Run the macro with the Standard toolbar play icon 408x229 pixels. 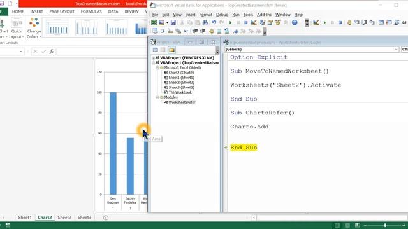230,23
